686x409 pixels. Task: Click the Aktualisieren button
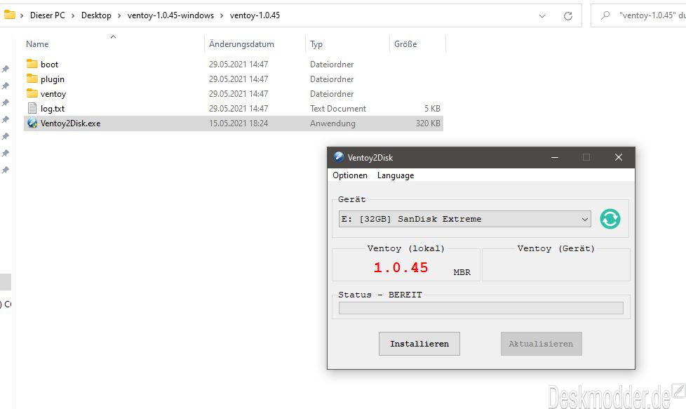click(542, 344)
